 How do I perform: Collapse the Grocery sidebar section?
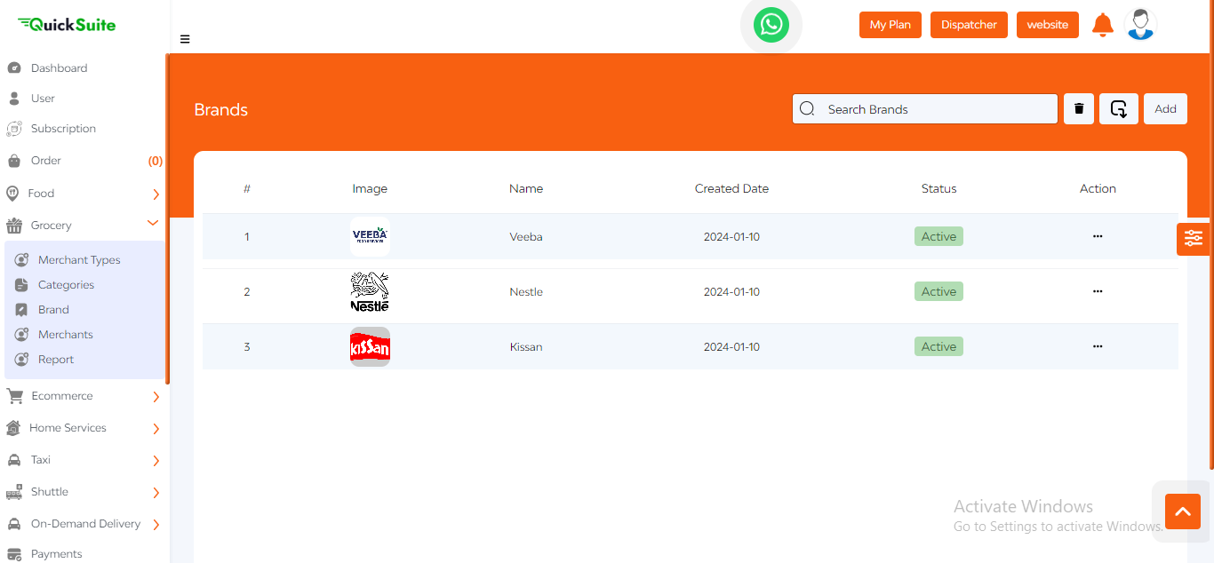point(153,224)
